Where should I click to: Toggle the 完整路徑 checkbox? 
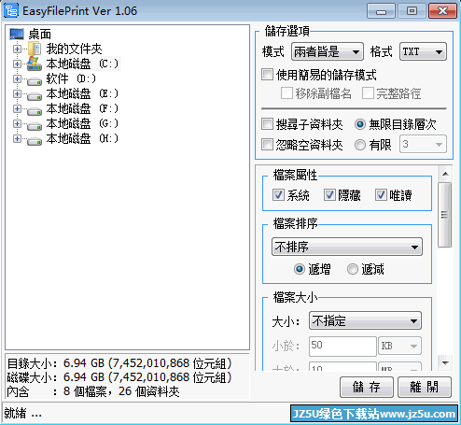(x=368, y=93)
